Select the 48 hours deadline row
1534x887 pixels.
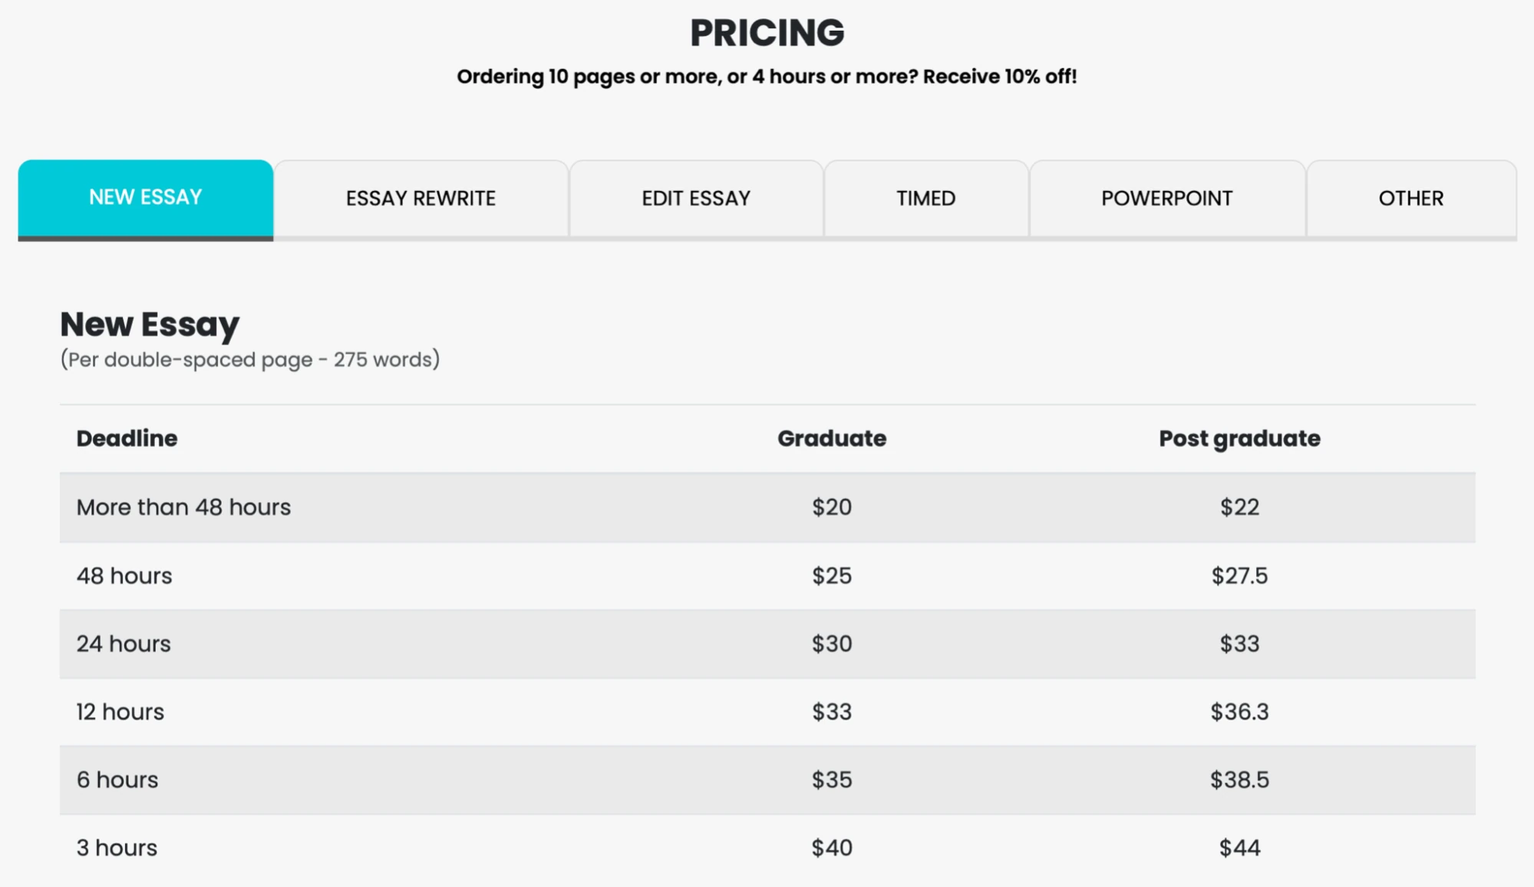[x=124, y=575]
